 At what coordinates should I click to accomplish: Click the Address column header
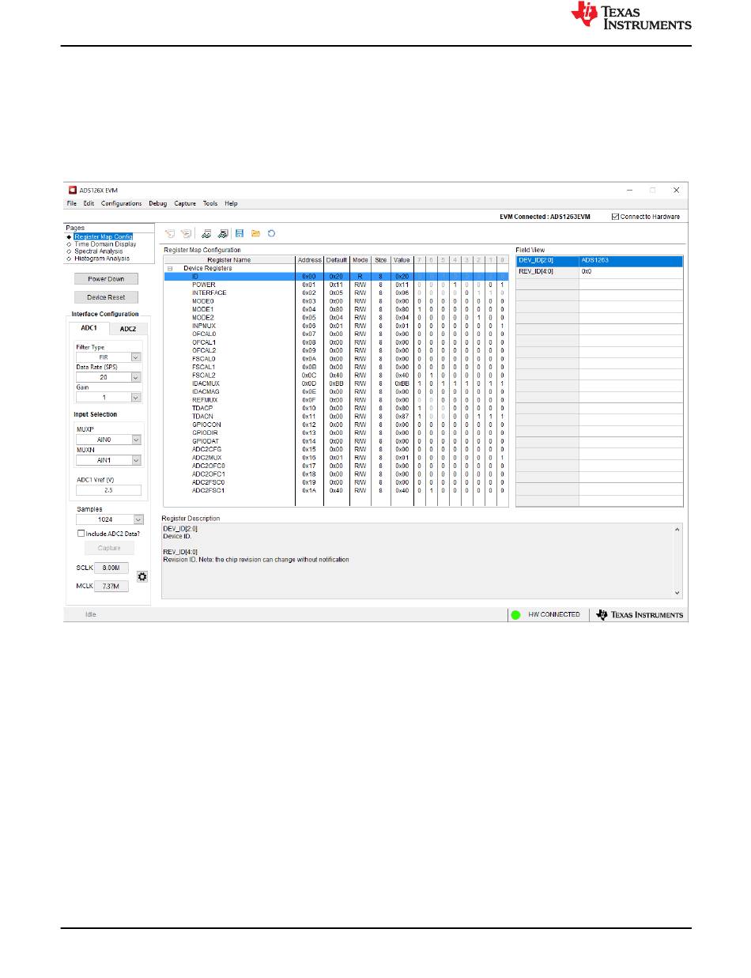(x=310, y=260)
